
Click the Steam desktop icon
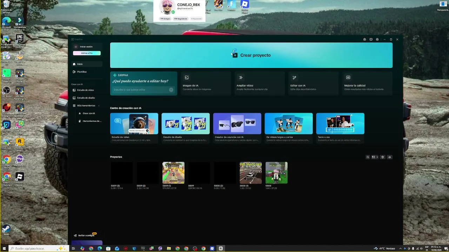click(6, 230)
